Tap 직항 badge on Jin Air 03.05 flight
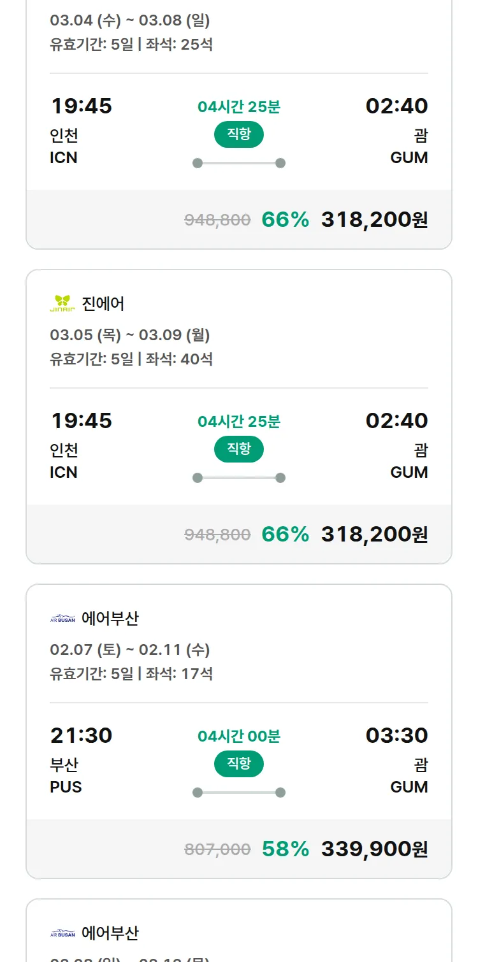478x962 pixels. [x=238, y=449]
